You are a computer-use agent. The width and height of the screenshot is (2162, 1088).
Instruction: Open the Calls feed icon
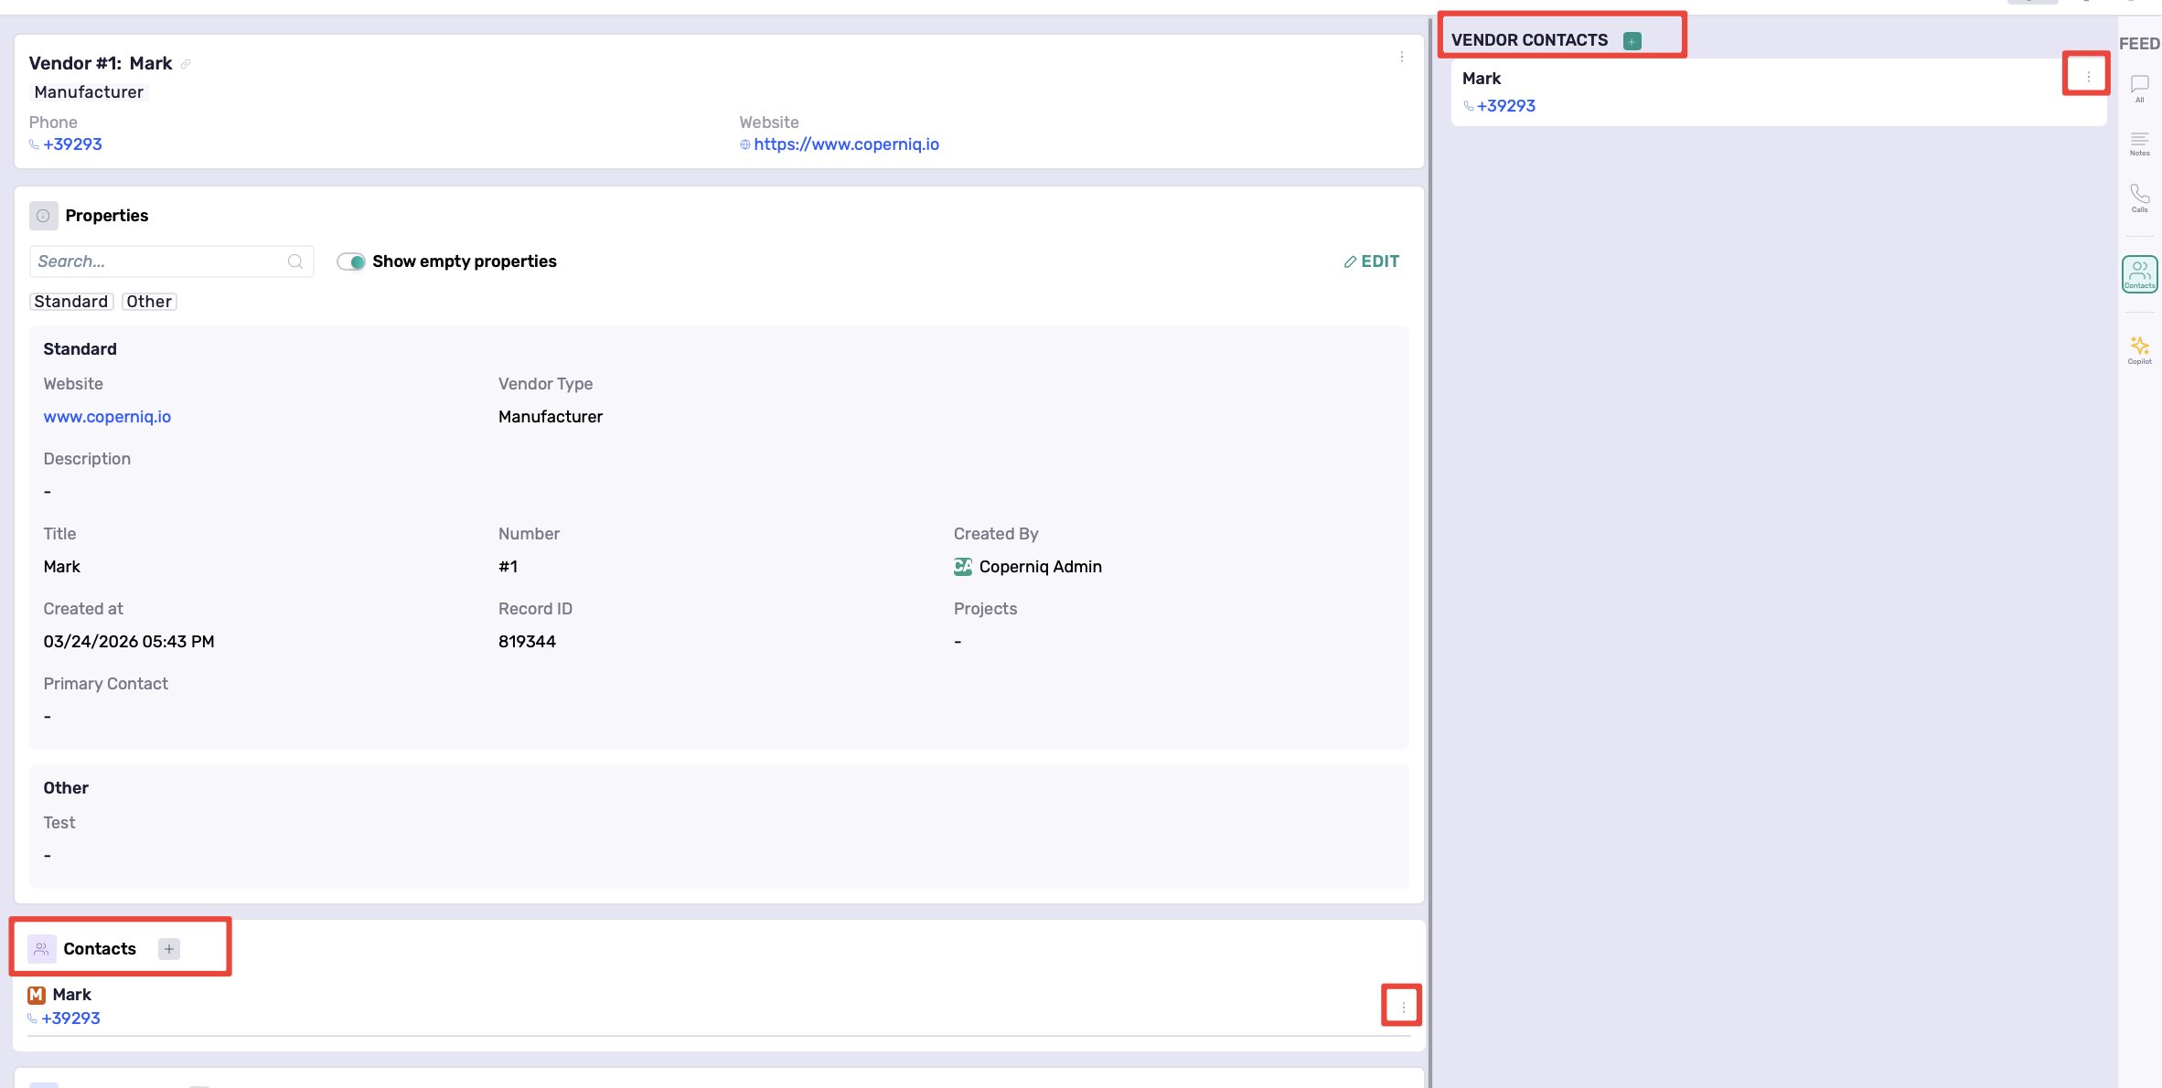[x=2139, y=197]
